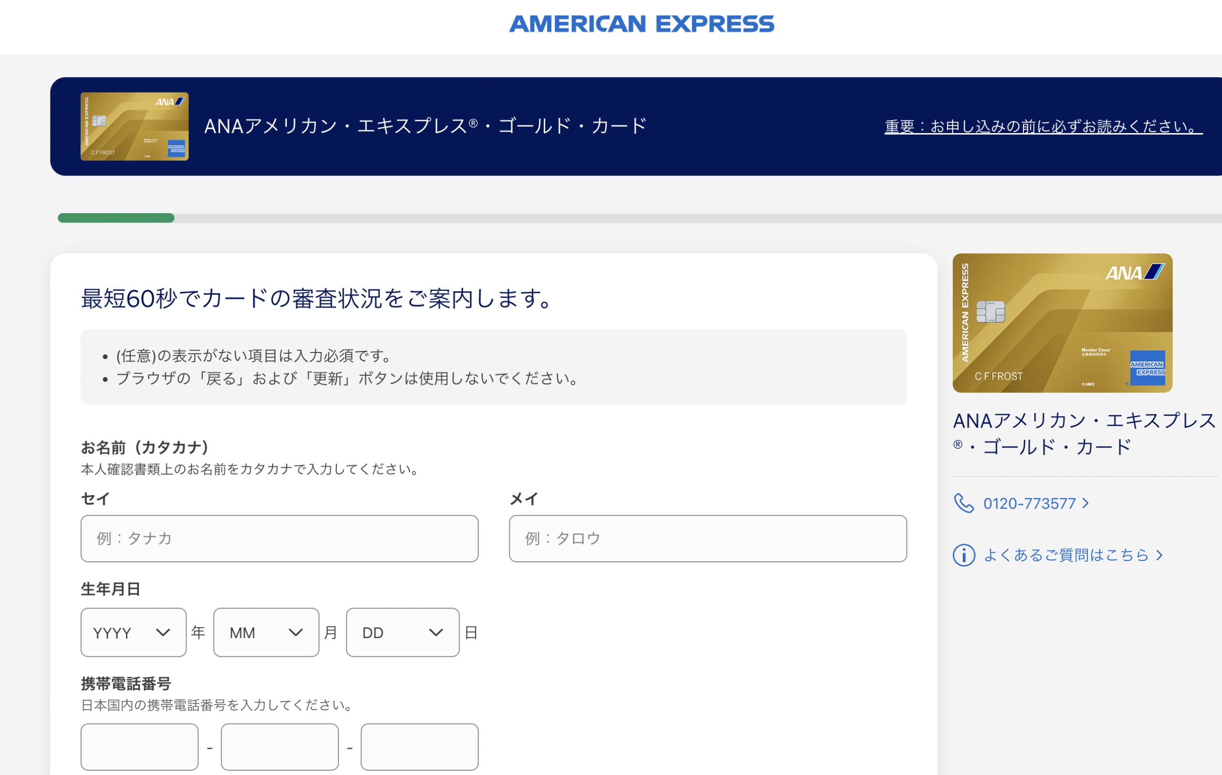The height and width of the screenshot is (775, 1222).
Task: Click the お名前（カタカナ） label
Action: [145, 447]
